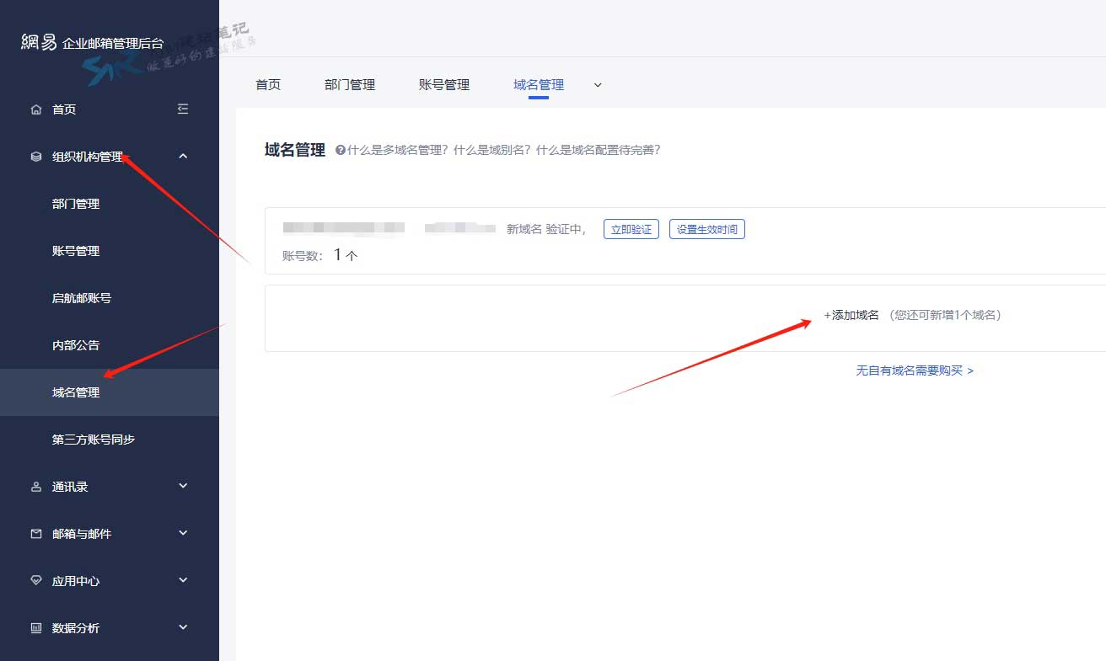Click the 企业邮箱管理后台 title

pyautogui.click(x=113, y=43)
